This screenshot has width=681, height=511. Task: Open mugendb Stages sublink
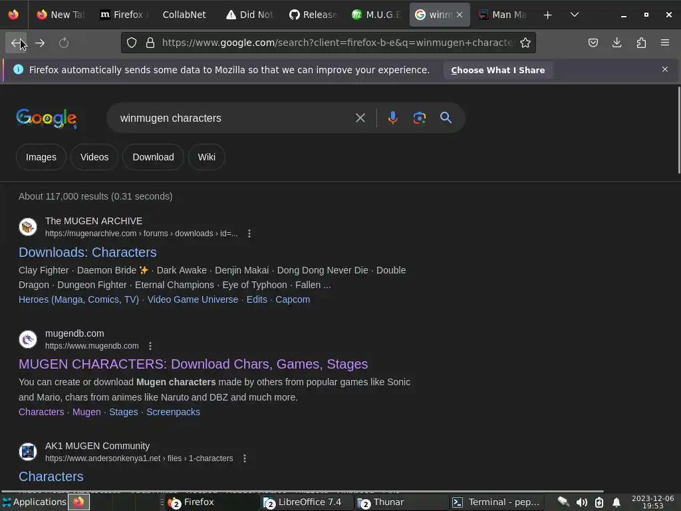(x=123, y=412)
